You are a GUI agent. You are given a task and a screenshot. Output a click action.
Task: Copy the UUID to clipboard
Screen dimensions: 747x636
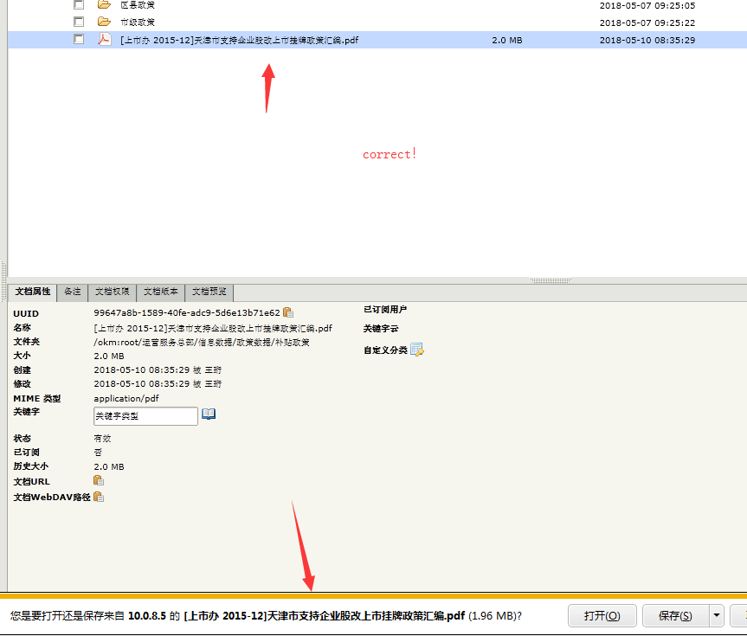pyautogui.click(x=288, y=312)
